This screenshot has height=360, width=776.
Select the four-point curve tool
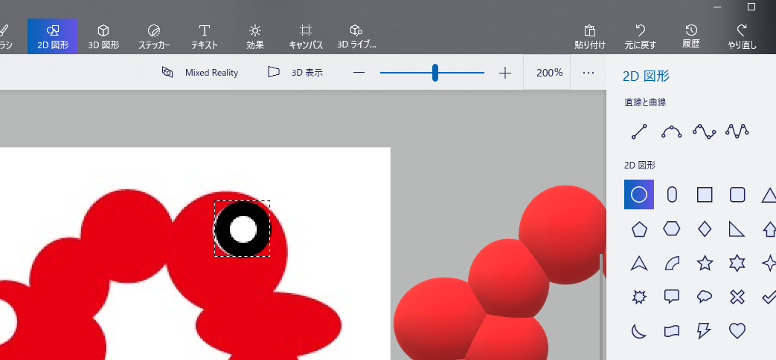(x=705, y=131)
